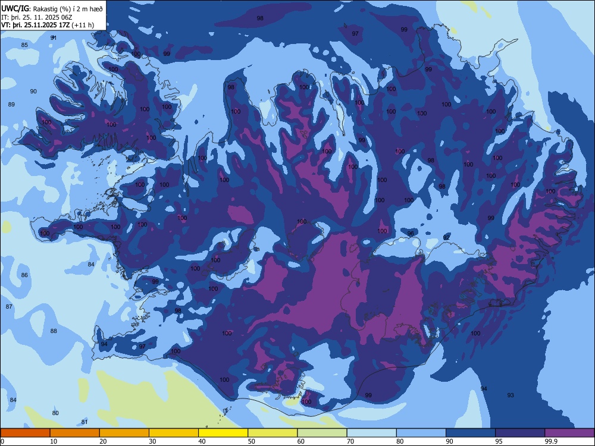The image size is (595, 446).
Task: Click the 95–99.9 indigo legend swatch
Action: point(520,433)
